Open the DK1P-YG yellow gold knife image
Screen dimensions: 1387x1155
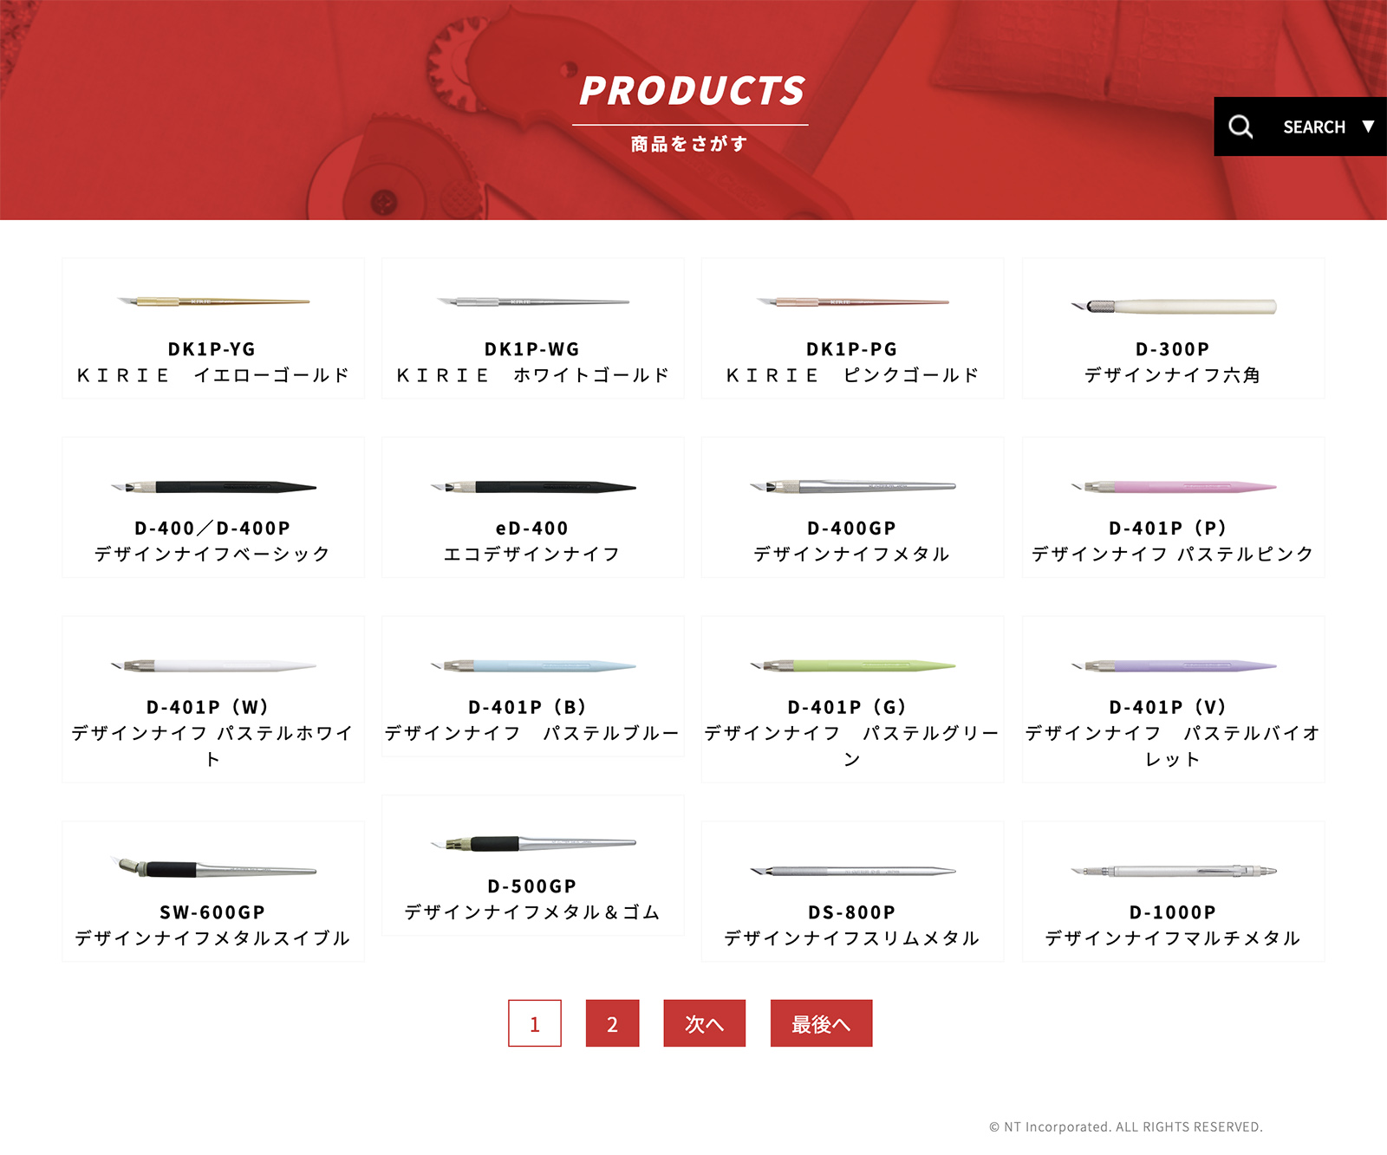click(213, 302)
